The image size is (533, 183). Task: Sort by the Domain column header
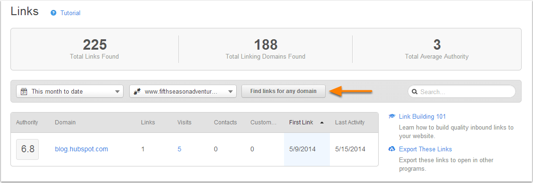point(65,122)
